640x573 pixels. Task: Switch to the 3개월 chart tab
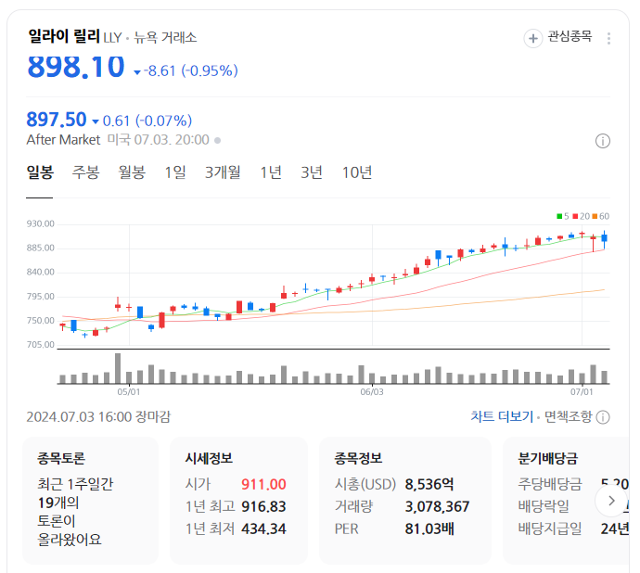click(223, 172)
